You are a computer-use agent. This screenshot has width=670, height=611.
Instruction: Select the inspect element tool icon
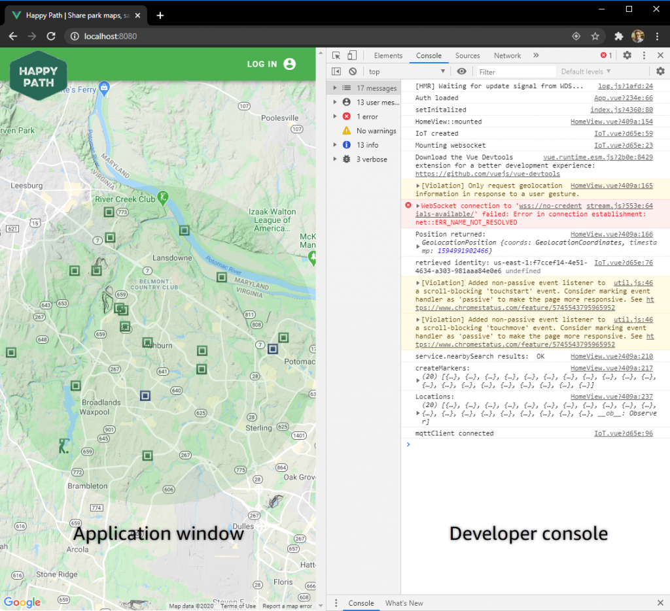[x=336, y=56]
